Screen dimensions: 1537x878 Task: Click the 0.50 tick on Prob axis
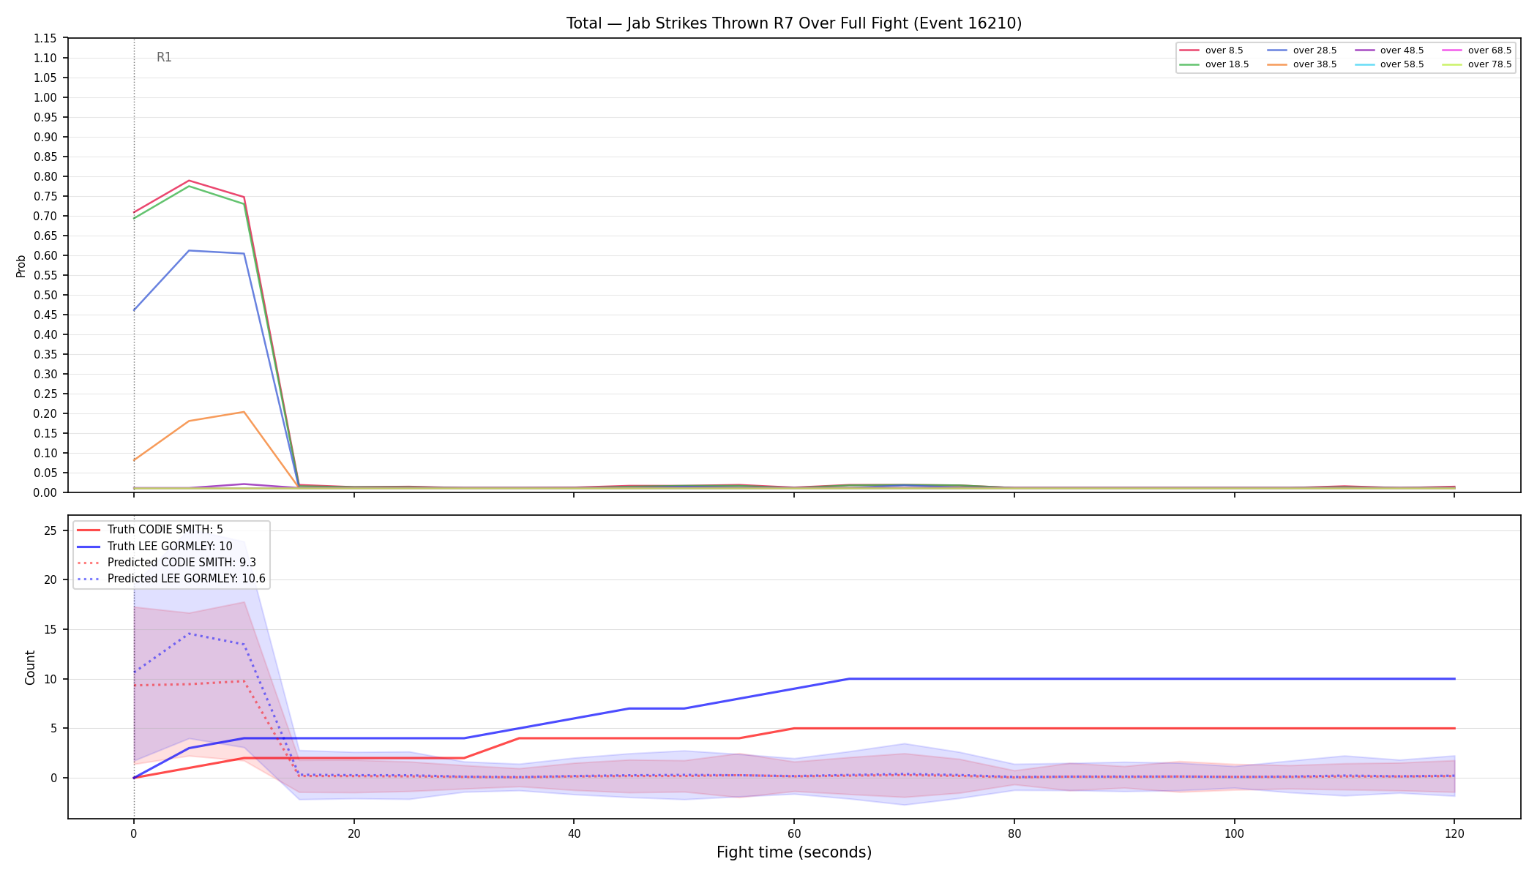pos(45,295)
